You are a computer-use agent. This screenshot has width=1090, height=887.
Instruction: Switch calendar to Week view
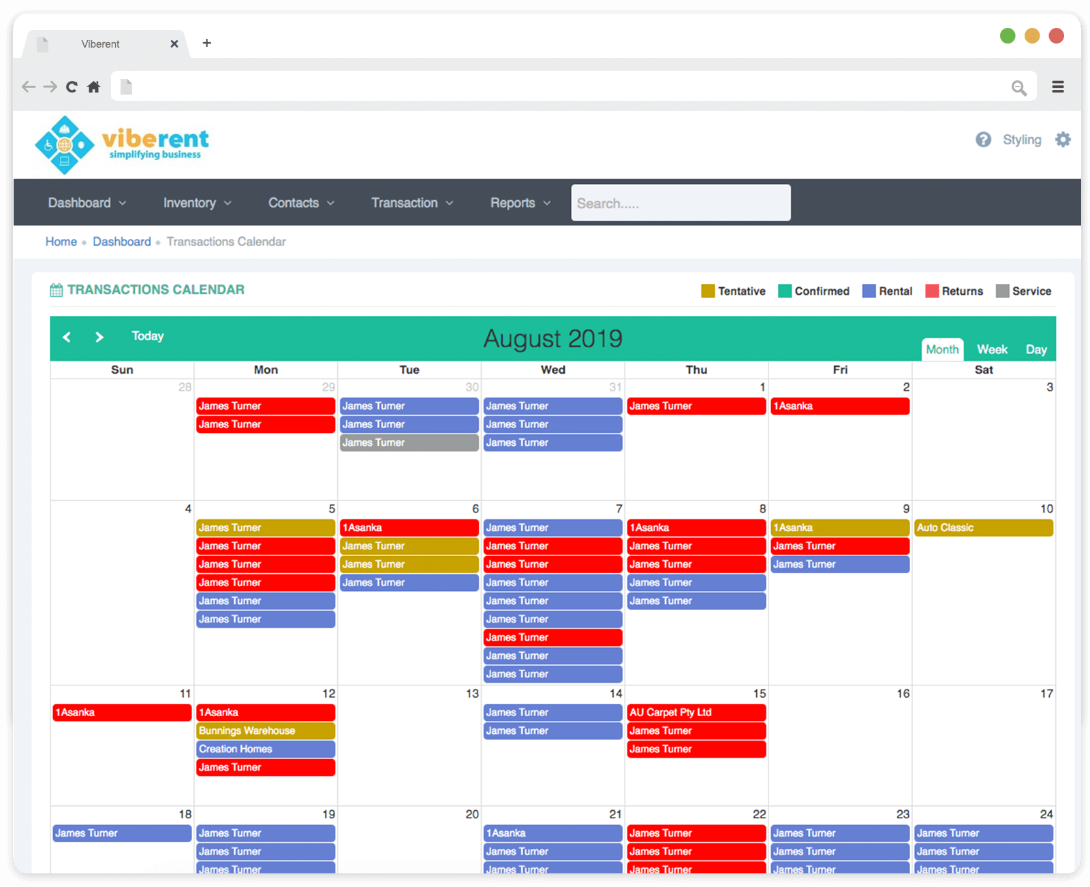(992, 349)
